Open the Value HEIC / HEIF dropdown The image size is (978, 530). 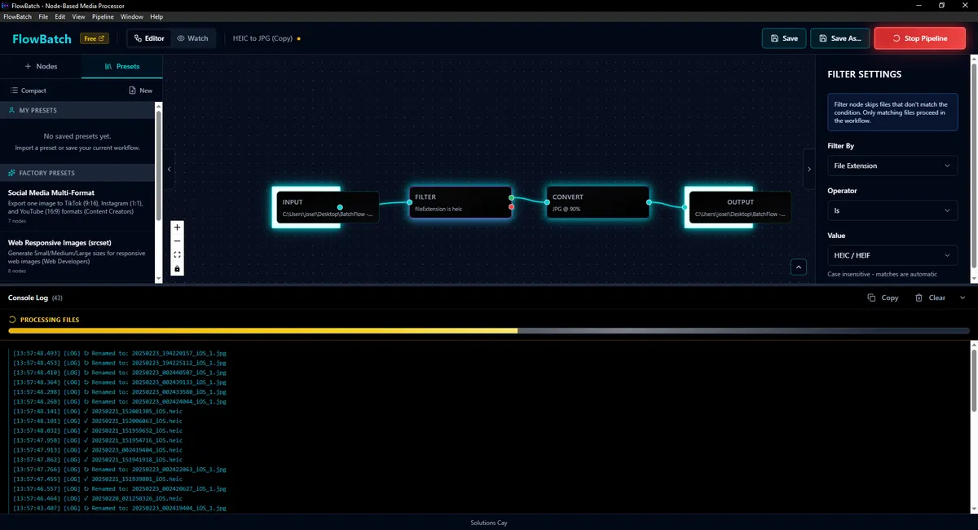pos(892,255)
